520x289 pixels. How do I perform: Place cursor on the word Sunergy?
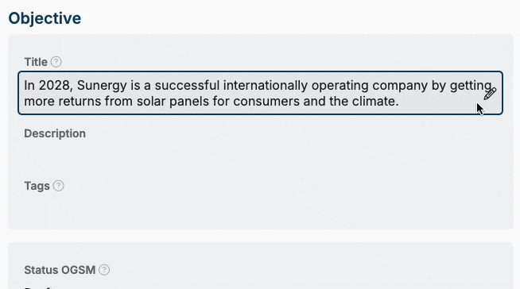(102, 86)
